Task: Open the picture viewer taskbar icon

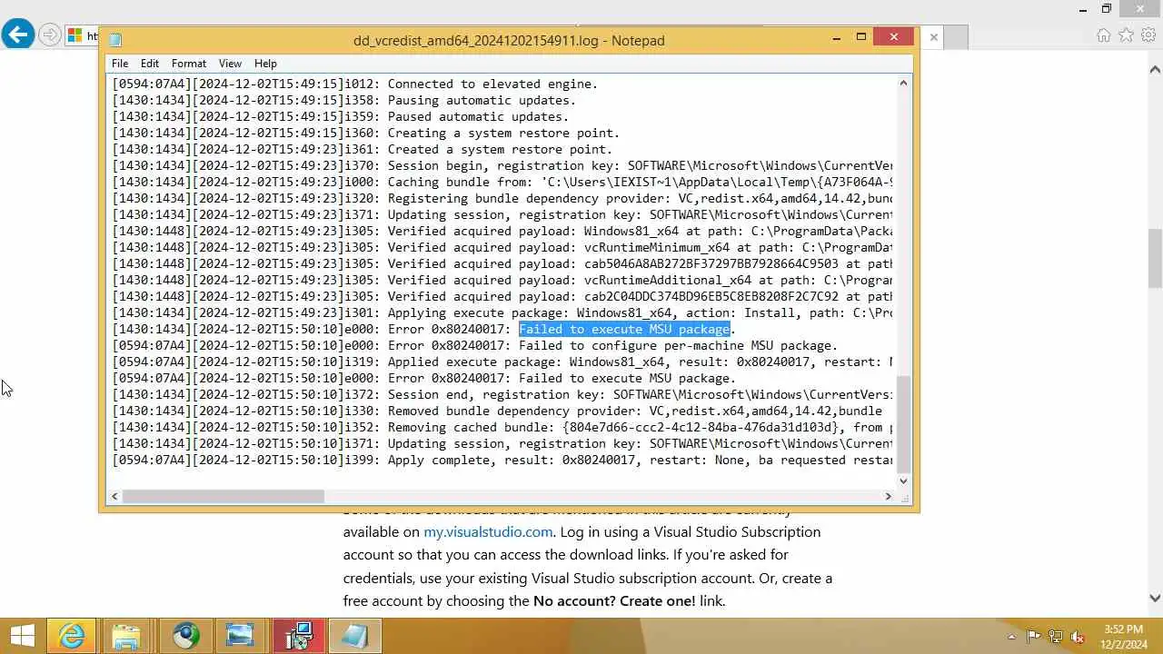Action: click(x=240, y=636)
